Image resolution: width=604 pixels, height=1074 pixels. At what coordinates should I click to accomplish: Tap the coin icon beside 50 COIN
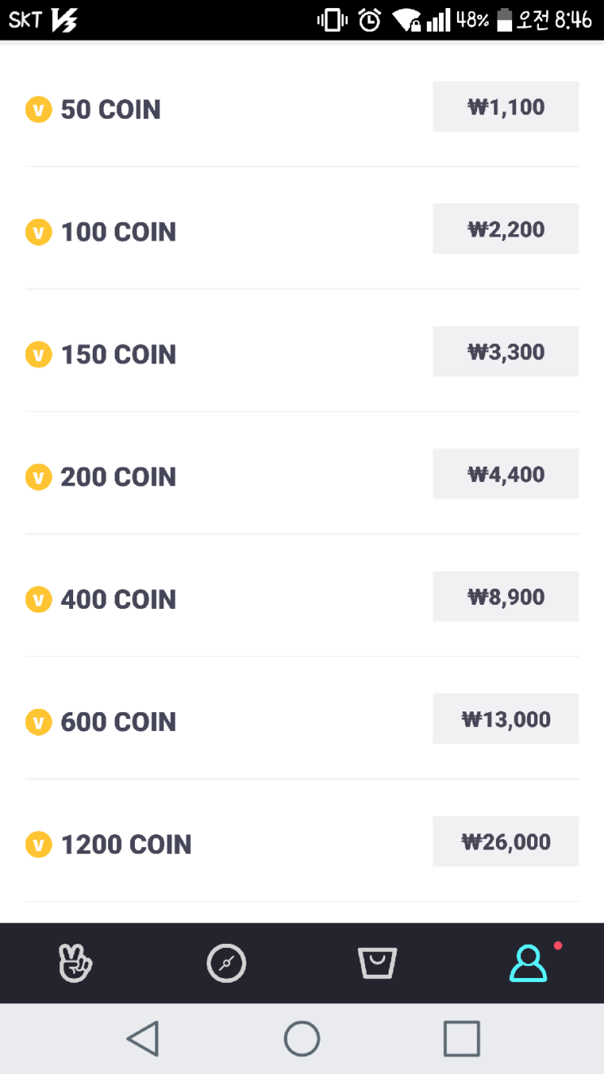tap(39, 109)
